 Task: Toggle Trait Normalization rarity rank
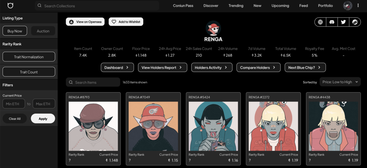point(29,57)
